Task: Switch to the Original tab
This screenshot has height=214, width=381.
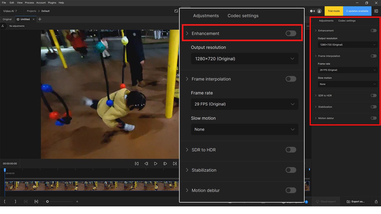Action: click(x=7, y=19)
